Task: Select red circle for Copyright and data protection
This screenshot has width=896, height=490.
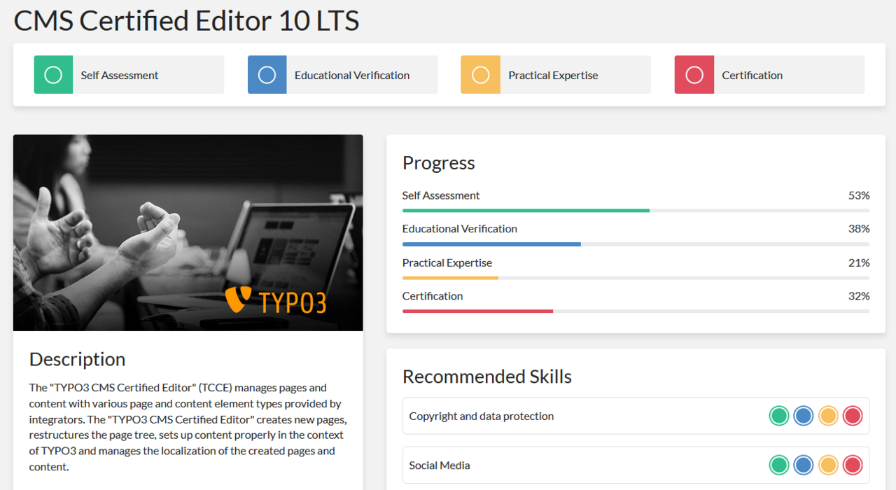Action: (853, 416)
